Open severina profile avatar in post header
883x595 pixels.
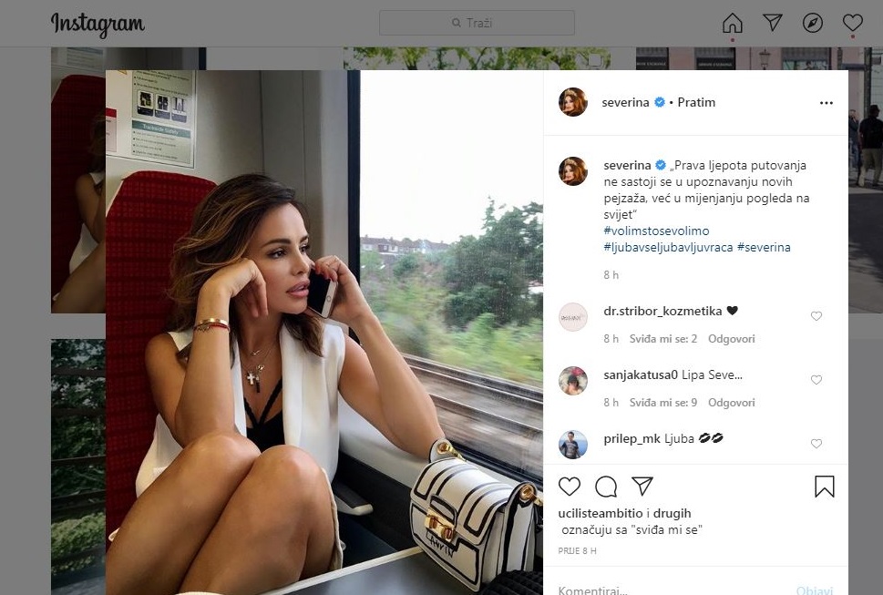pos(572,102)
